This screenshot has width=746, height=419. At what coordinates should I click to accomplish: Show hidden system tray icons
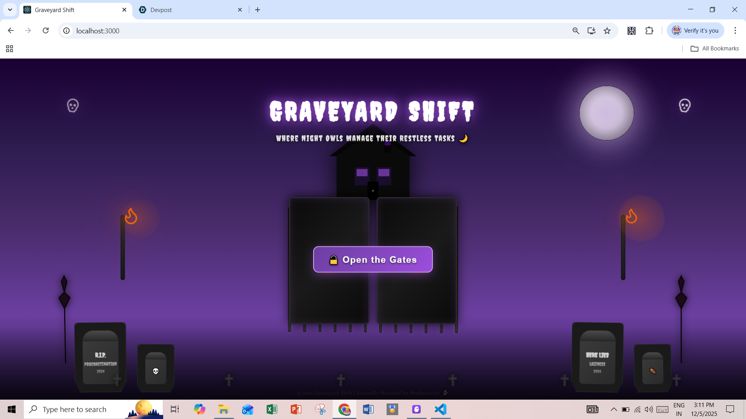pyautogui.click(x=614, y=409)
